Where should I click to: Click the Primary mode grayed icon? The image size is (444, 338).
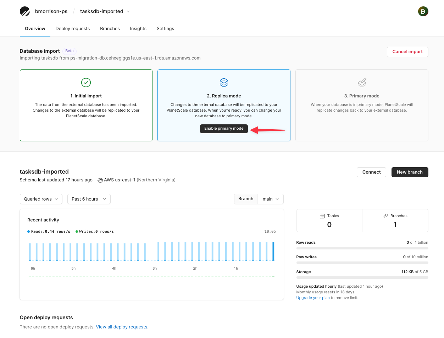click(x=362, y=83)
